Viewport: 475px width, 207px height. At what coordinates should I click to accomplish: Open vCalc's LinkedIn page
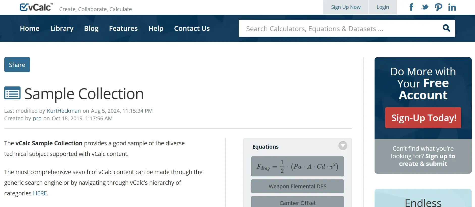[x=452, y=7]
